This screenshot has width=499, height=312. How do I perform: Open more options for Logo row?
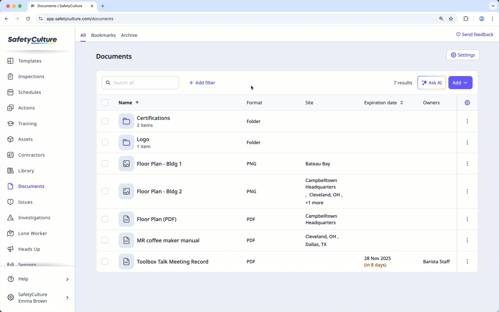pos(467,142)
